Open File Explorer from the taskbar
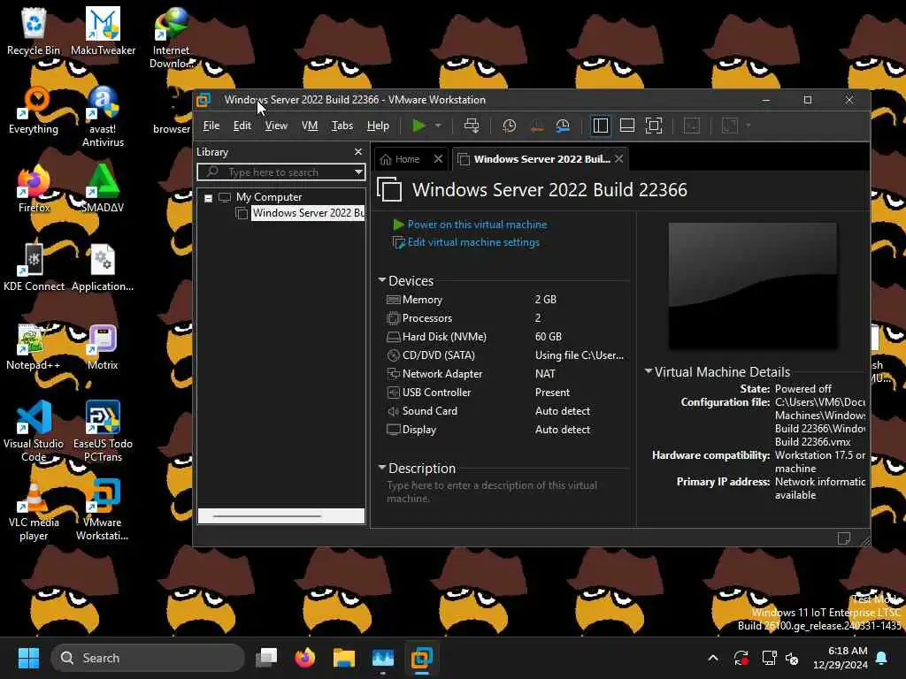Viewport: 906px width, 679px height. tap(344, 658)
